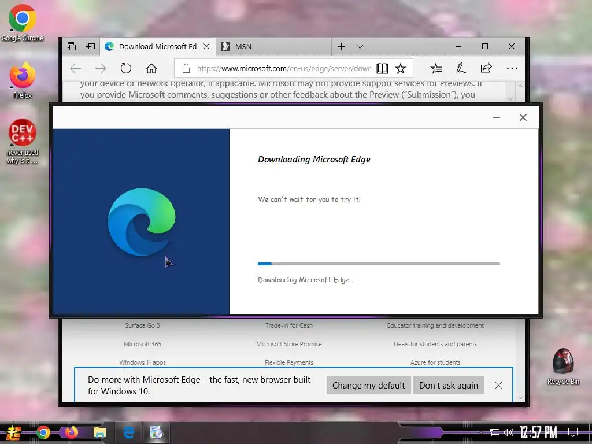The width and height of the screenshot is (592, 444).
Task: Go back with the Edge back arrow
Action: 76,68
